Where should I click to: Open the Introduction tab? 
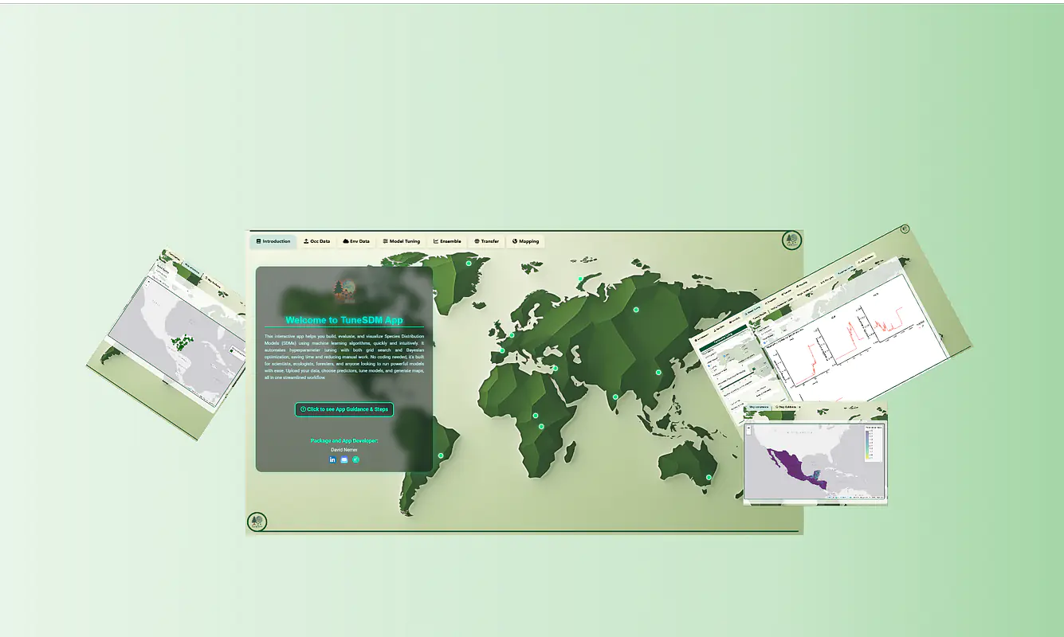[273, 241]
